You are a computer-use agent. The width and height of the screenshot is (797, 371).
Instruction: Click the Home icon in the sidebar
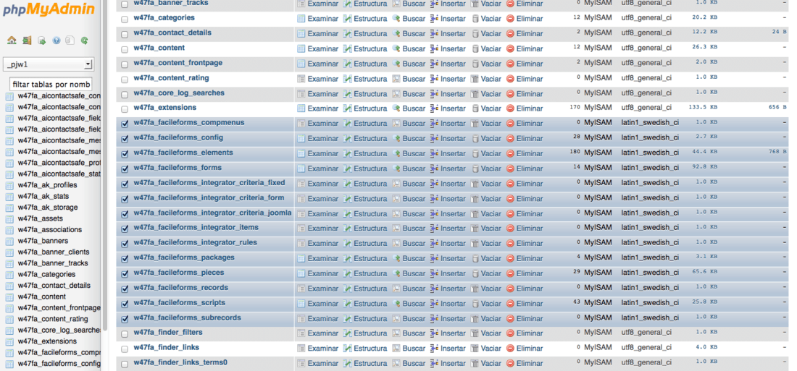12,40
